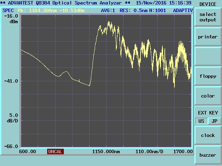Switch EXT KEY to JP
Viewport: 222px width, 166px height.
pos(214,121)
